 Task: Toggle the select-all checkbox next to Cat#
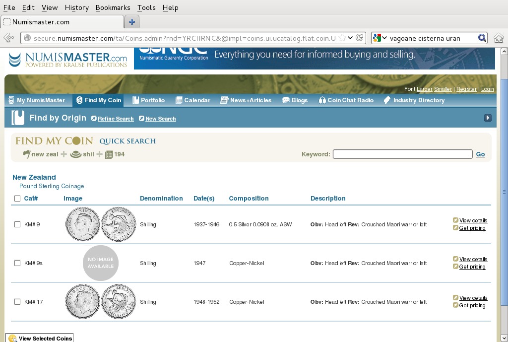[x=17, y=199]
